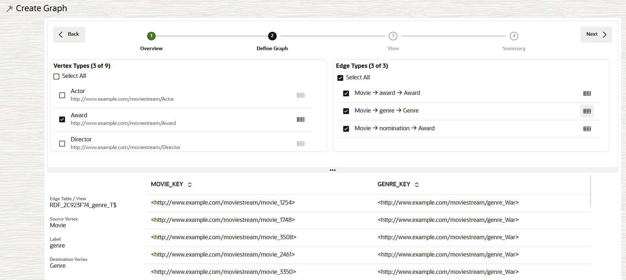Uncheck the Award vertex type

(62, 119)
